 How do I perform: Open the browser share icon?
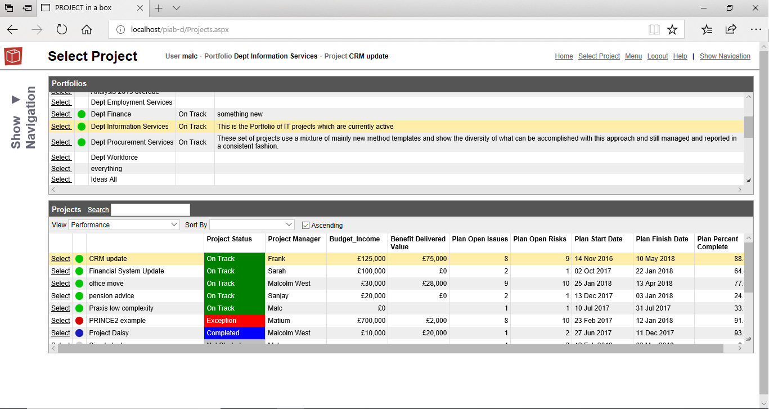(x=731, y=29)
